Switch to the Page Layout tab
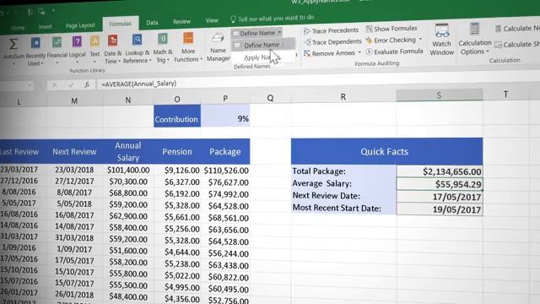 80,25
